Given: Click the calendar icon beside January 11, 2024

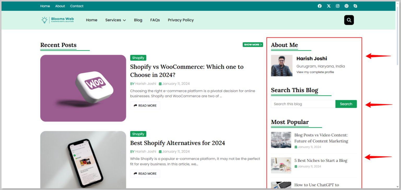Looking at the screenshot, I should (x=160, y=84).
